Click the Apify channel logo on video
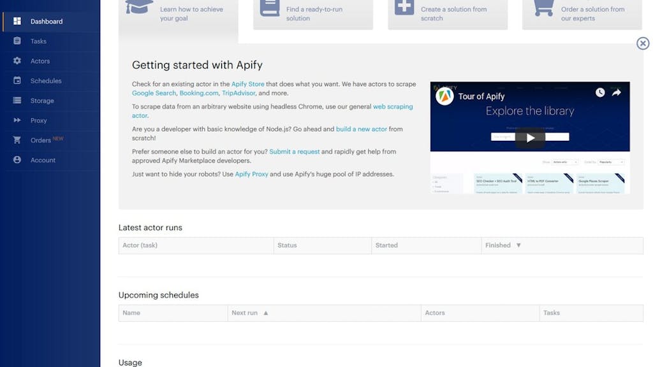The width and height of the screenshot is (653, 367). coord(444,97)
